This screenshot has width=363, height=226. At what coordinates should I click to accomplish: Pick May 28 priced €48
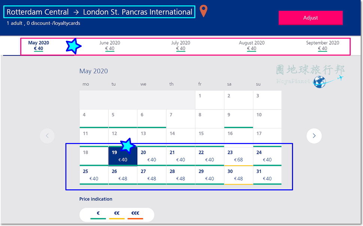[x=181, y=175]
